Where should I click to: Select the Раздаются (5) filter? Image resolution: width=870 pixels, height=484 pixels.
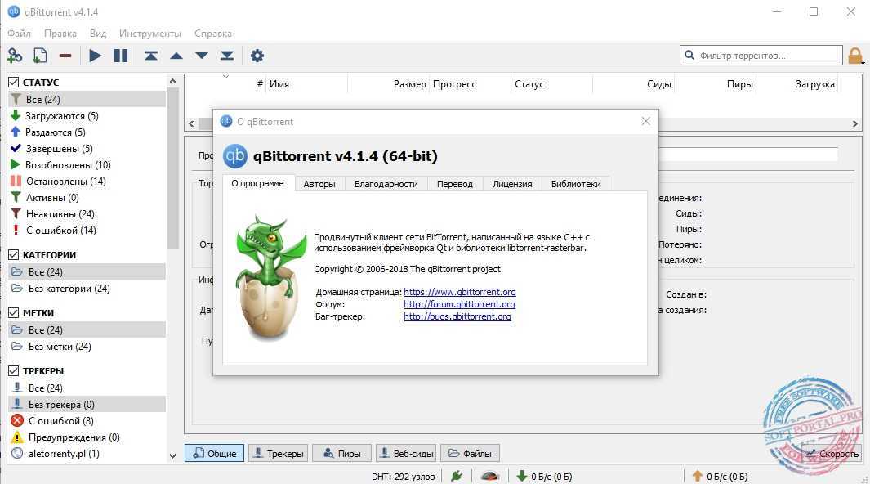pyautogui.click(x=55, y=132)
